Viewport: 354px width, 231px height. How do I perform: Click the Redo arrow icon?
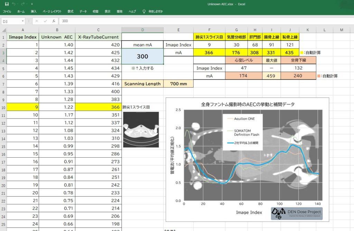(x=23, y=4)
